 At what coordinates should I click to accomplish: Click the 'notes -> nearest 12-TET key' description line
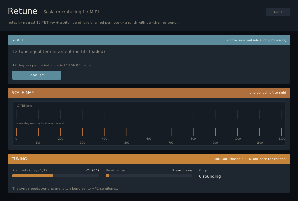[x=93, y=22]
